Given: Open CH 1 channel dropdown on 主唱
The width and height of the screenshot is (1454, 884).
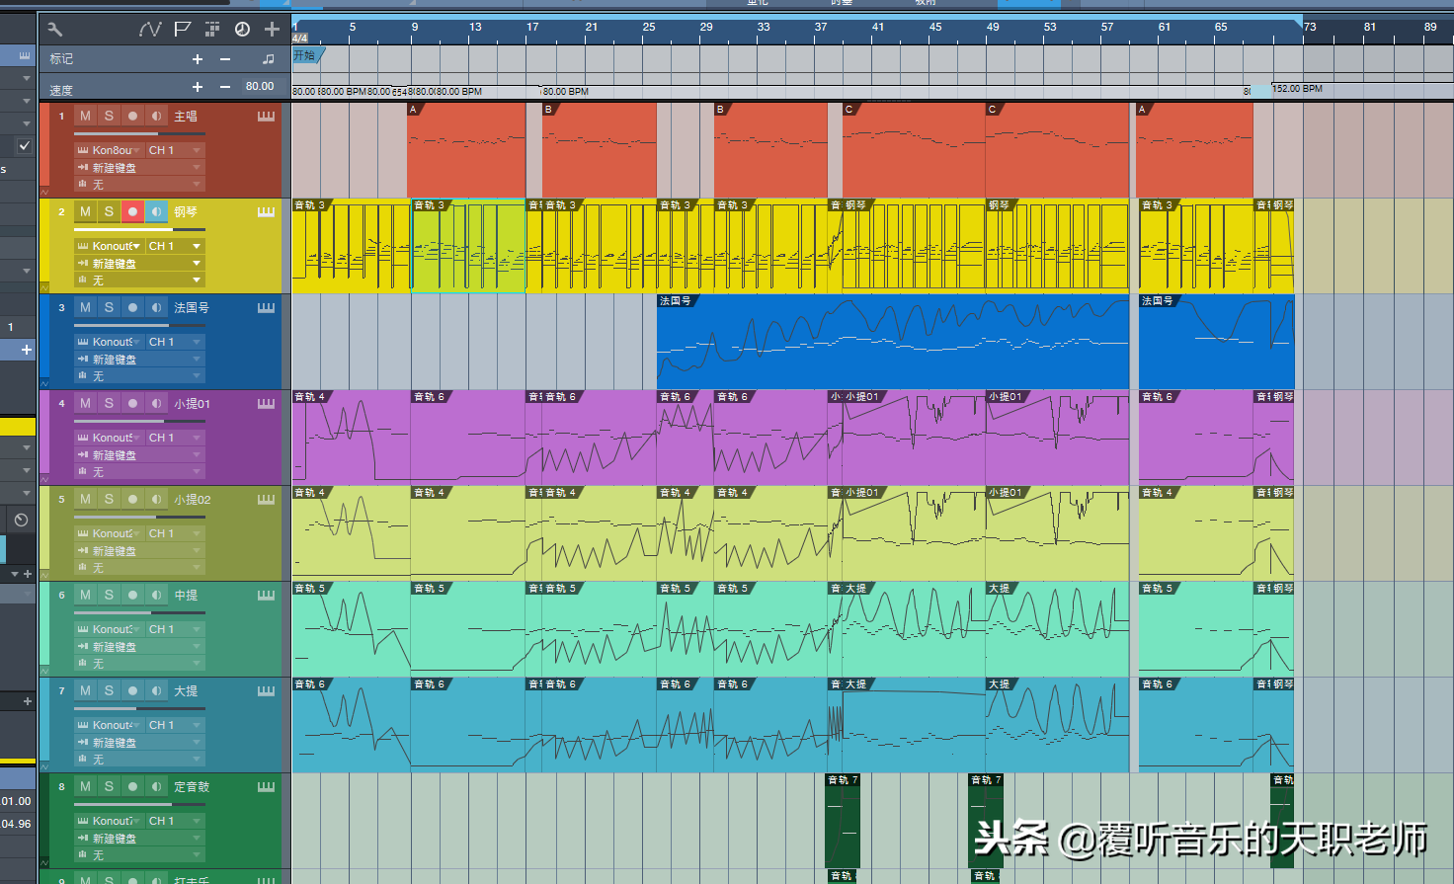Looking at the screenshot, I should coord(175,150).
